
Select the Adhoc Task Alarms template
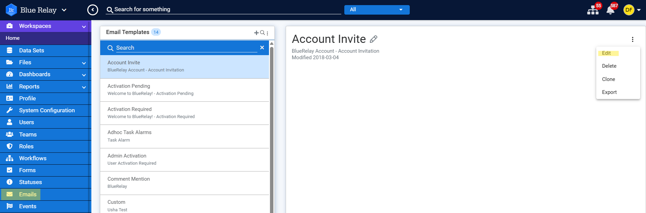[184, 136]
